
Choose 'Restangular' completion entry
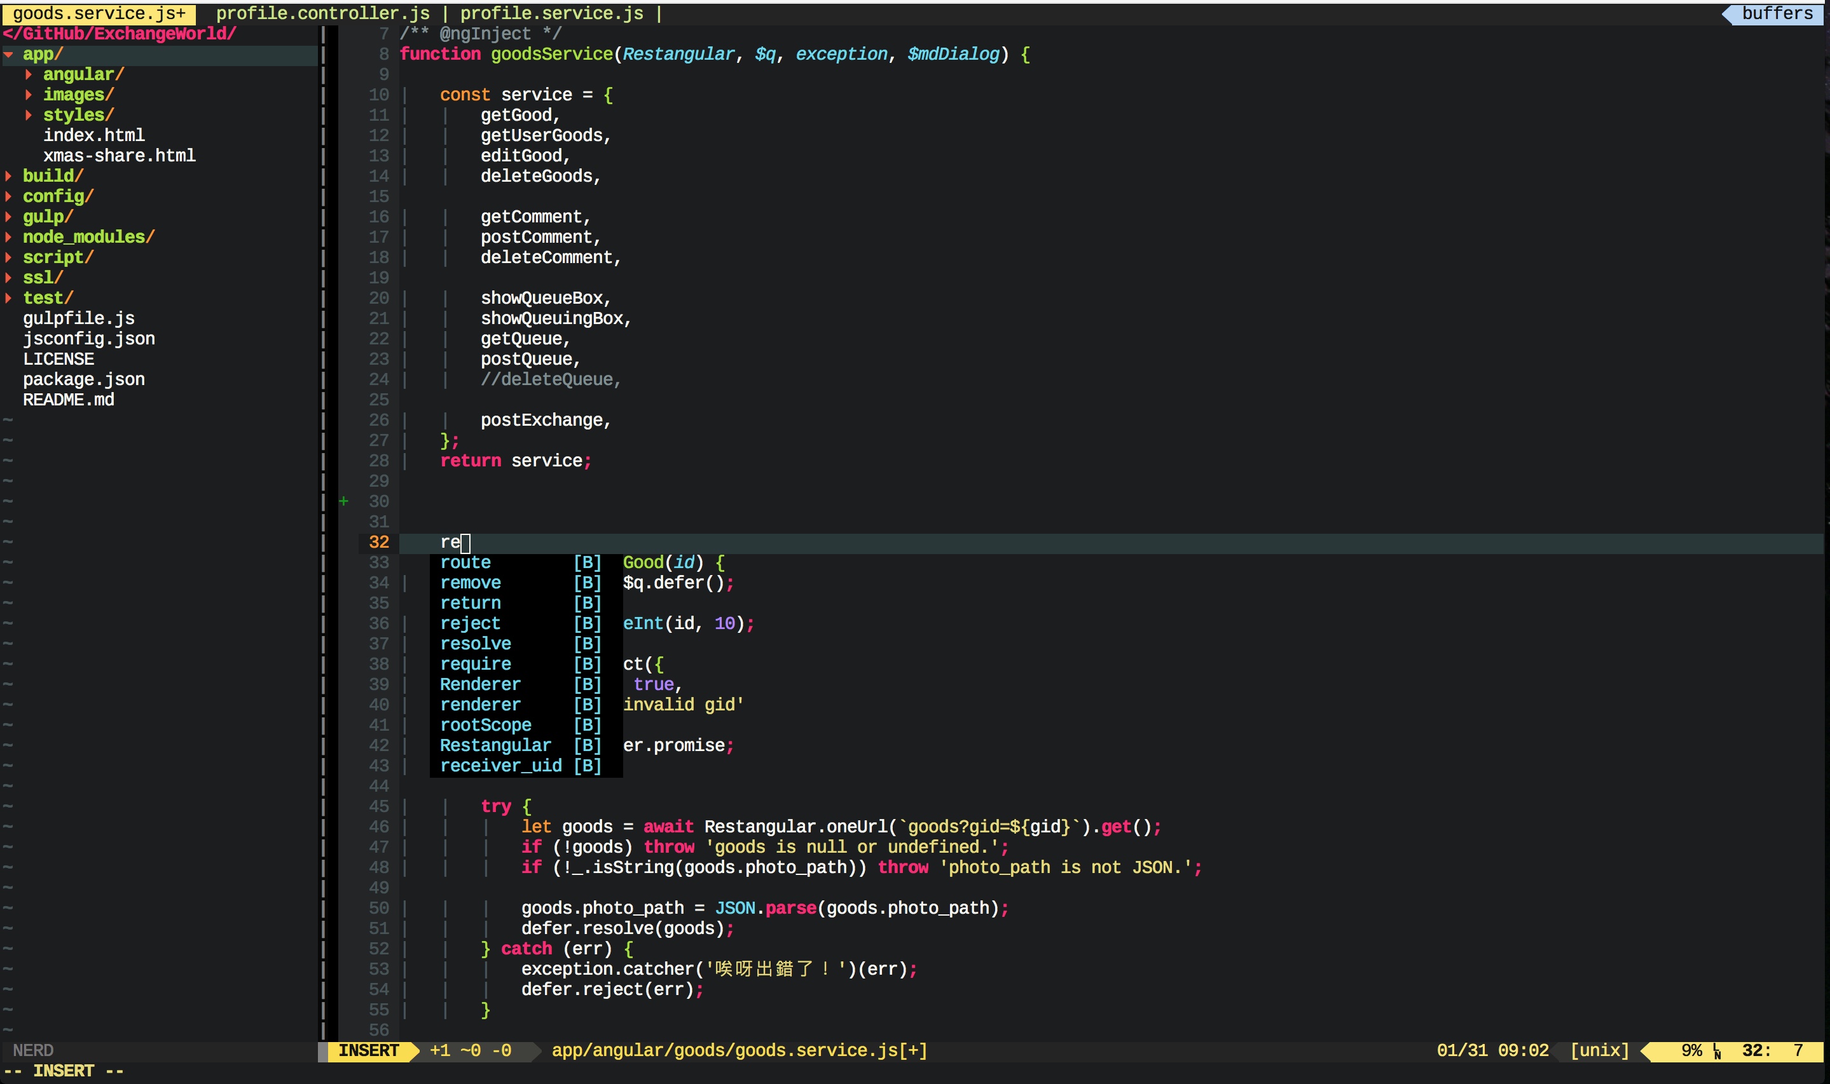point(495,746)
